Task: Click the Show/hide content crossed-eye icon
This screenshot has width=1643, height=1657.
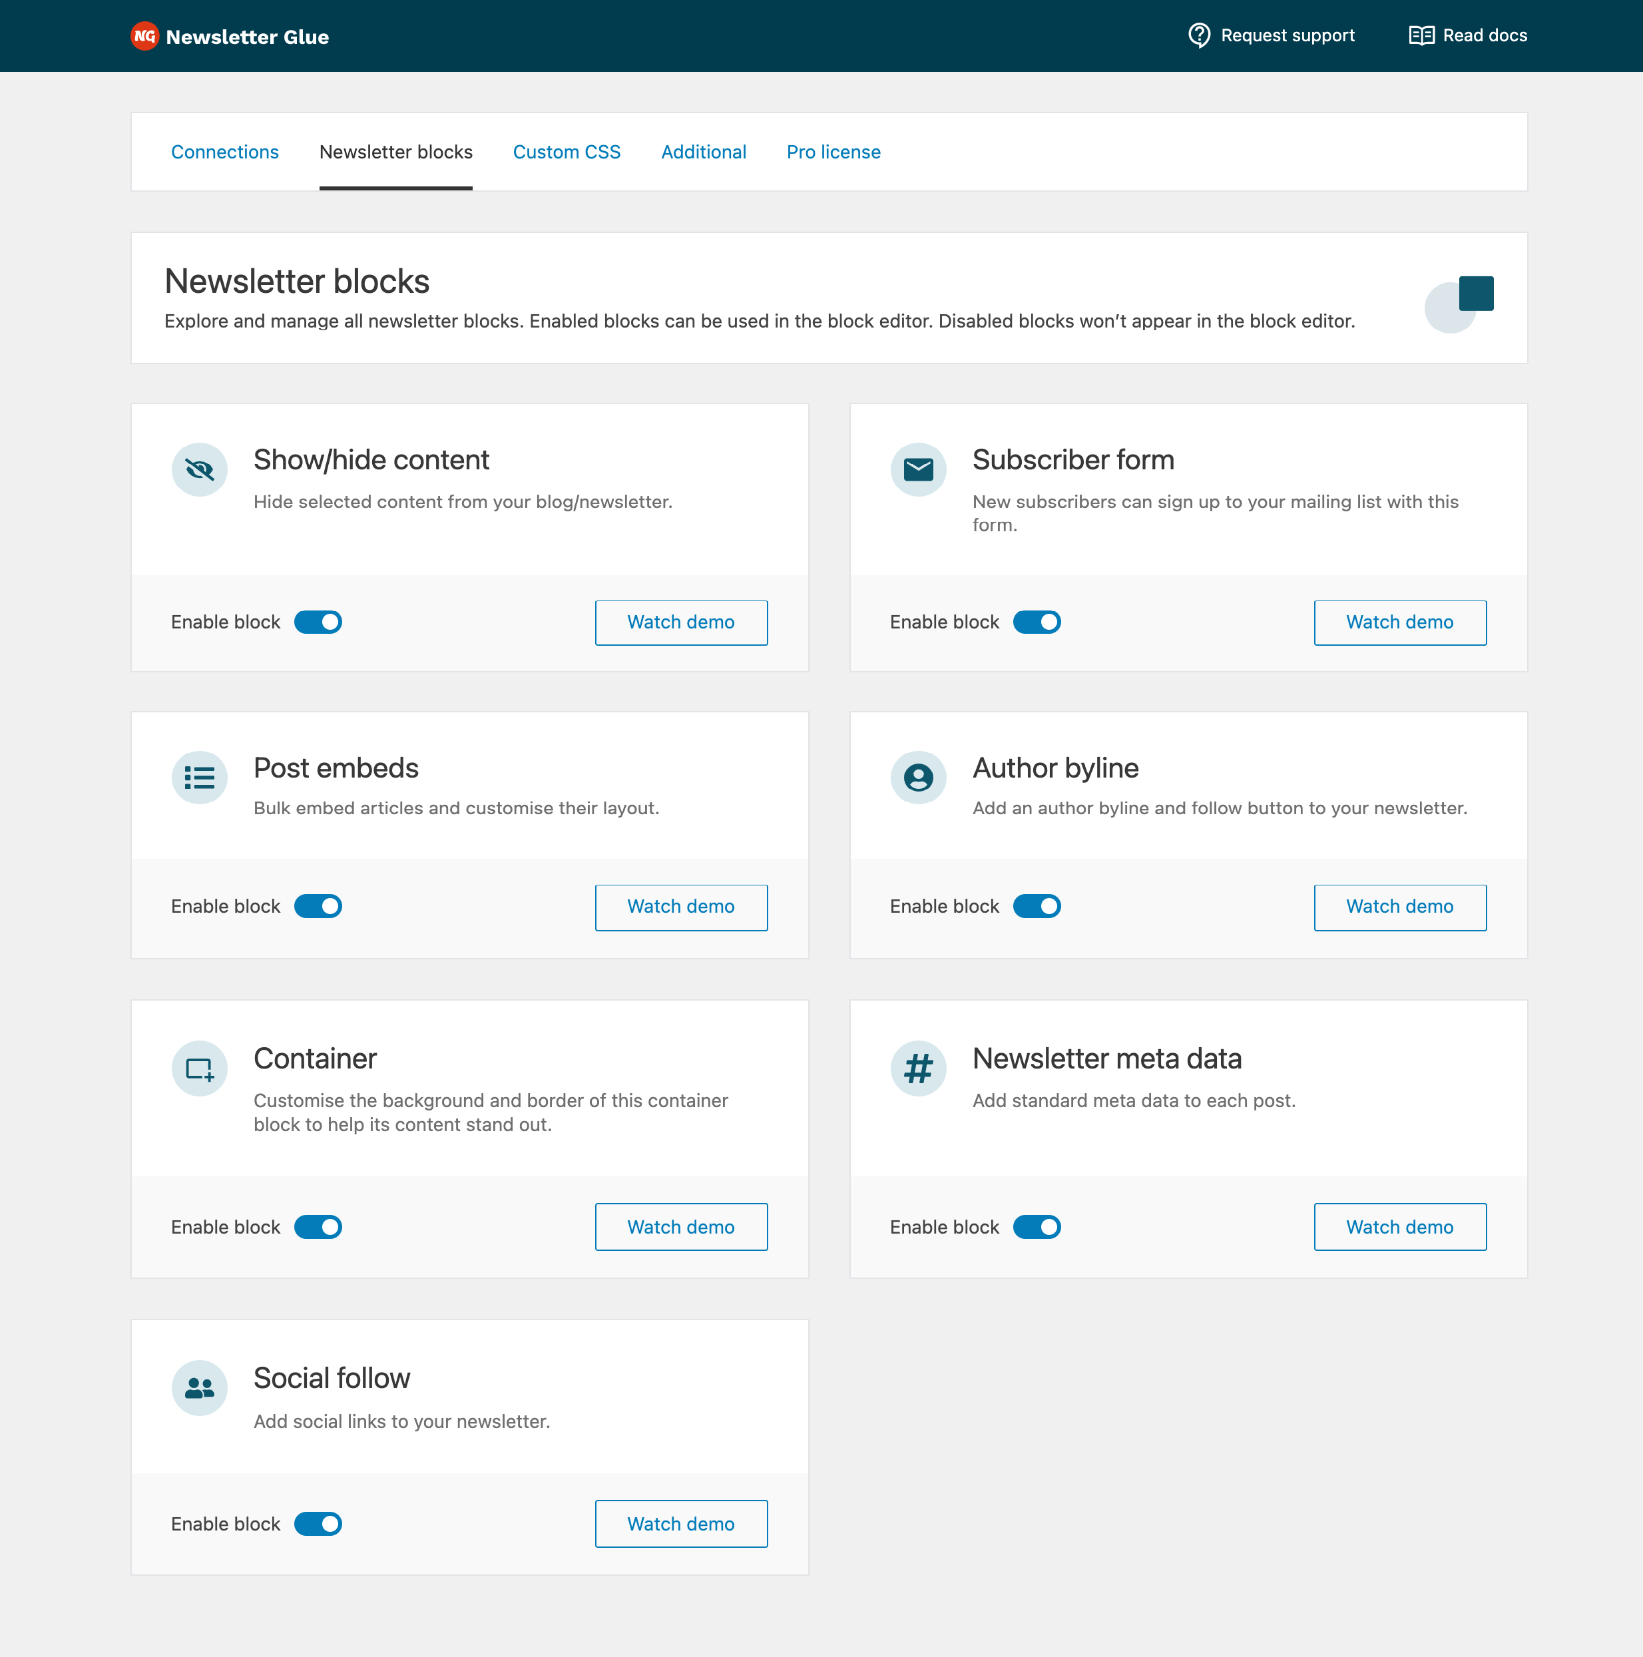Action: click(200, 469)
